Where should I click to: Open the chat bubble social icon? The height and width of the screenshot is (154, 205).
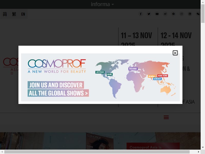[x=173, y=14]
